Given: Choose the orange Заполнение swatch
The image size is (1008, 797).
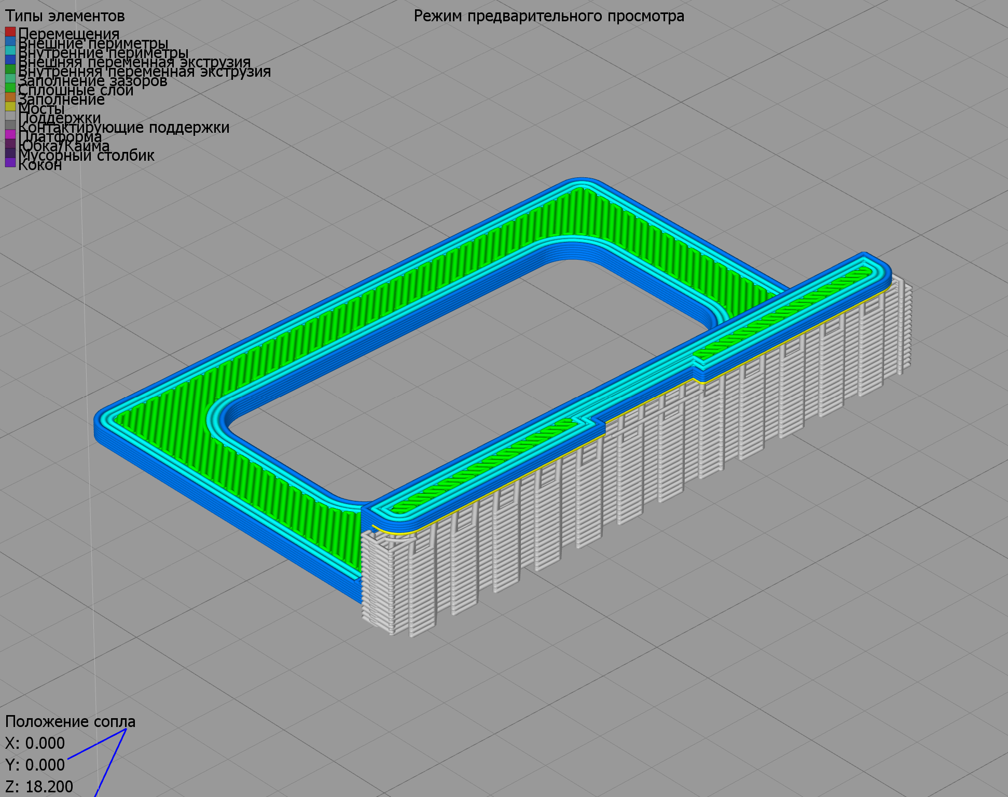Looking at the screenshot, I should point(10,97).
